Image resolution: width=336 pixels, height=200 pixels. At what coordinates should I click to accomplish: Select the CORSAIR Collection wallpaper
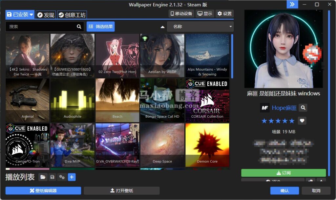tap(207, 100)
